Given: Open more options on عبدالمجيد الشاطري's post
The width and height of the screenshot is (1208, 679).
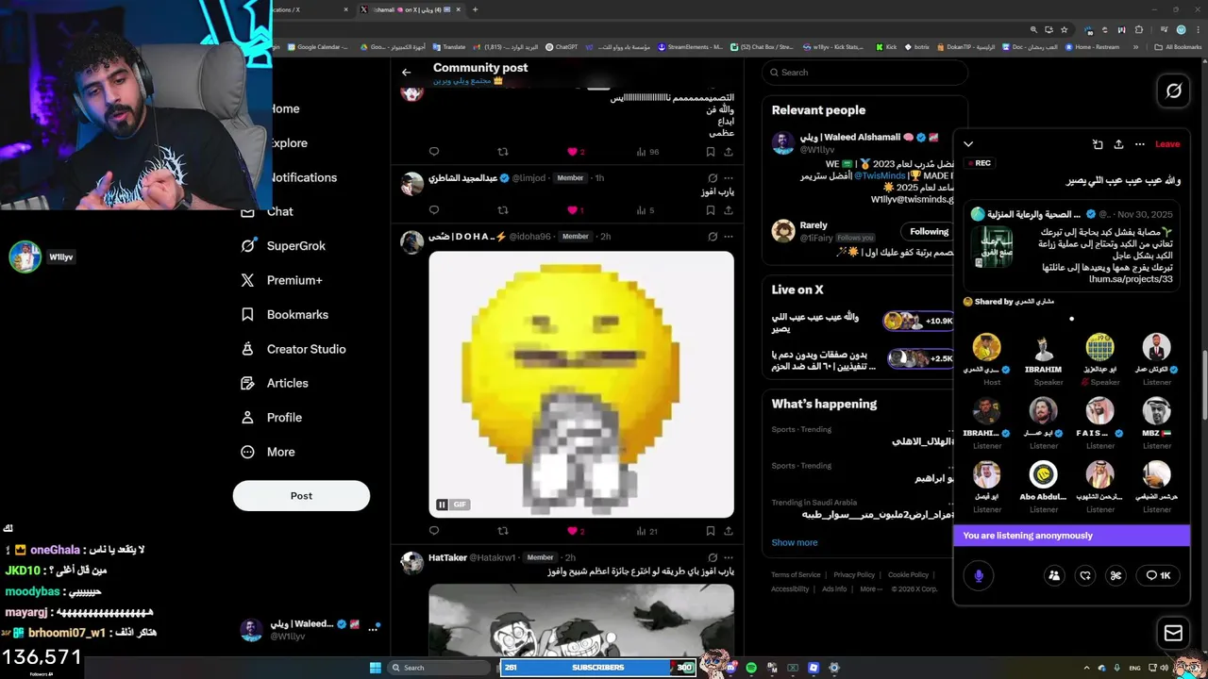Looking at the screenshot, I should click(x=728, y=177).
